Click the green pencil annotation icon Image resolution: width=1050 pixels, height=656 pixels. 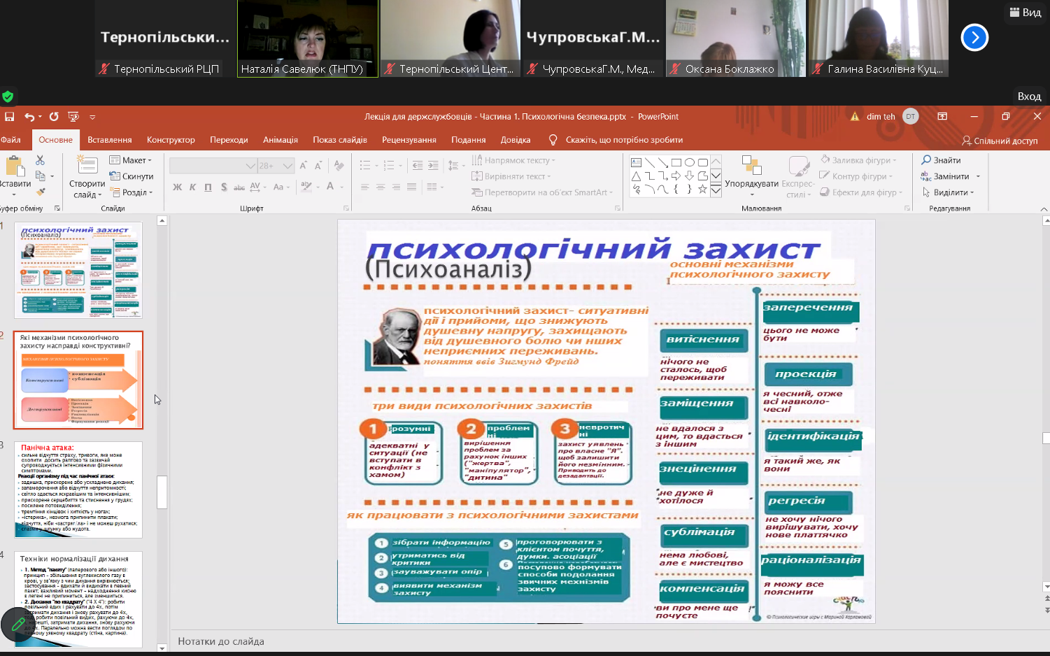coord(19,624)
